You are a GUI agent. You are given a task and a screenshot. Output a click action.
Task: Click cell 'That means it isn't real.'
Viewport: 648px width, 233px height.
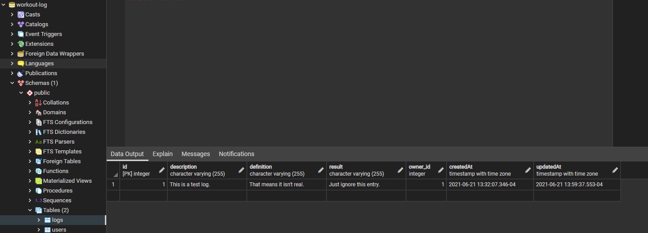click(287, 185)
